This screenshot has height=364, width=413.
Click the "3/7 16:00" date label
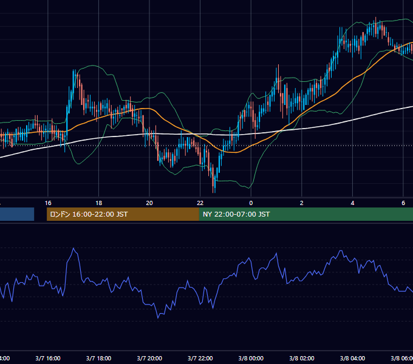pyautogui.click(x=48, y=358)
